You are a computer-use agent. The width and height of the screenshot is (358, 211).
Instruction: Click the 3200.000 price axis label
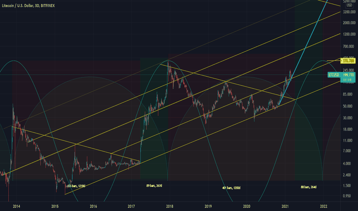tap(349, 12)
